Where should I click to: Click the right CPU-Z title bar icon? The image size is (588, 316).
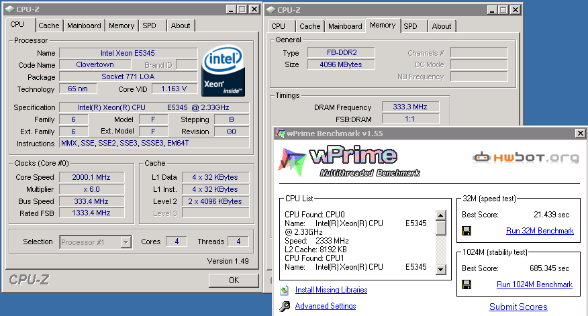tap(271, 10)
